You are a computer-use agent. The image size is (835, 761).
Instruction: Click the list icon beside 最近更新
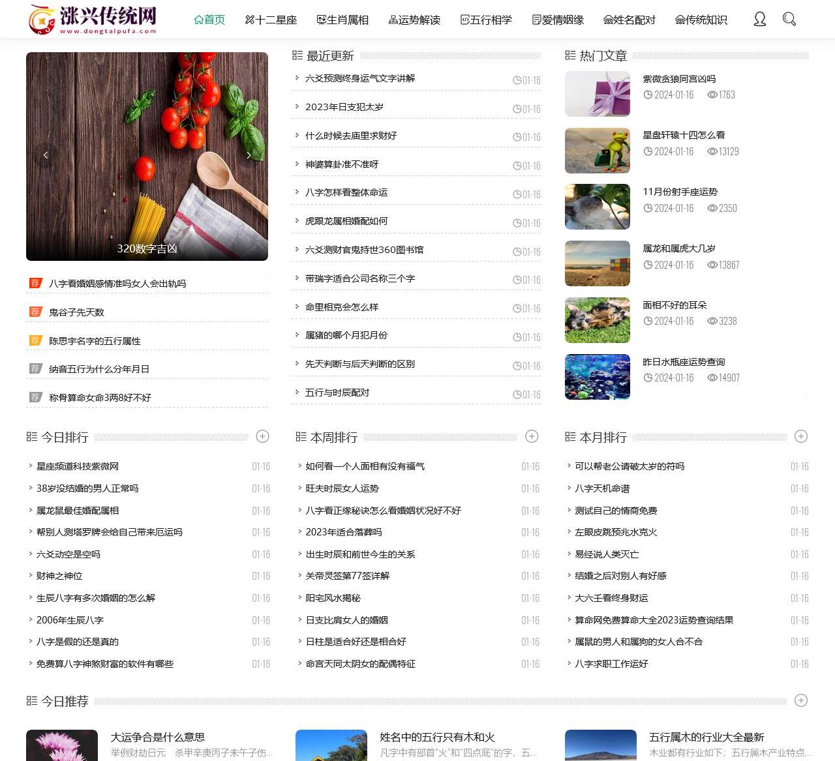click(297, 55)
